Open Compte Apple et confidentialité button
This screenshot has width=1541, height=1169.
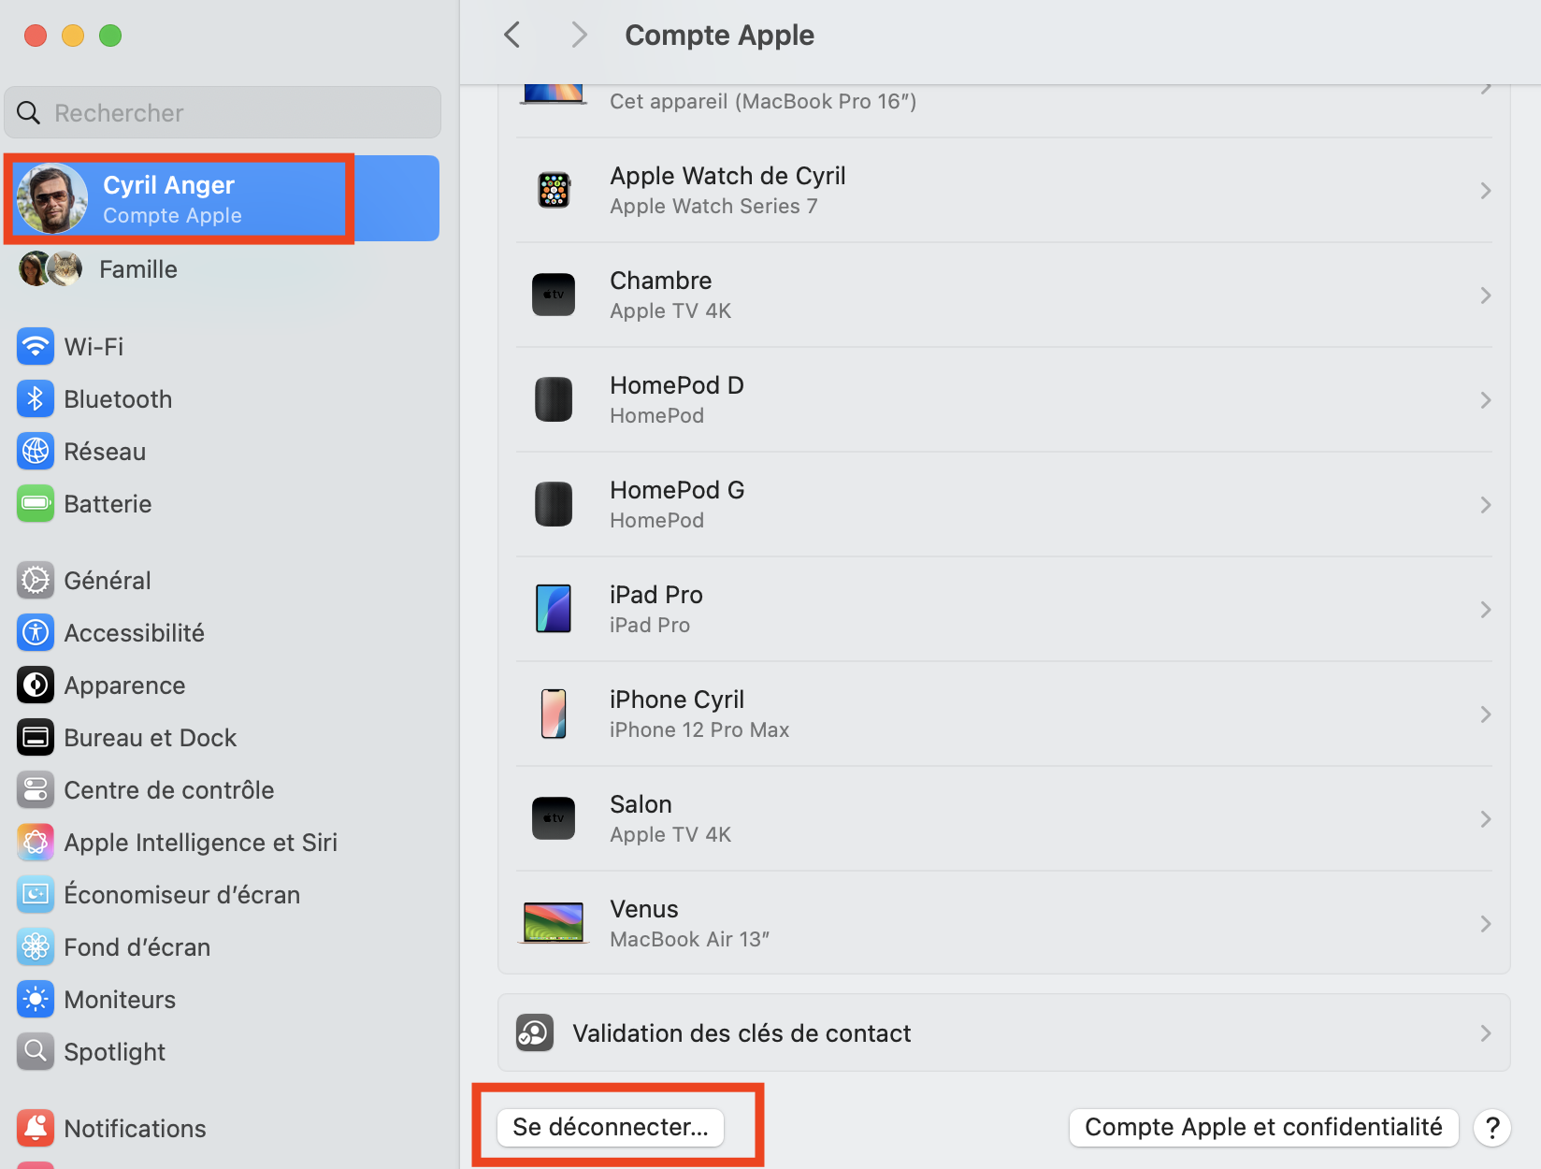pos(1262,1127)
